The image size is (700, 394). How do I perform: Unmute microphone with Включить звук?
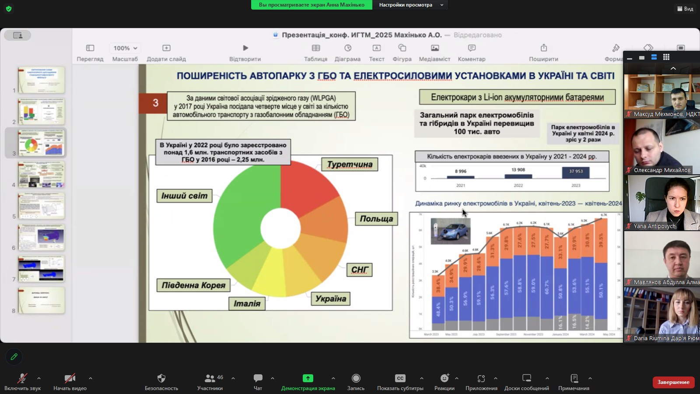(22, 379)
